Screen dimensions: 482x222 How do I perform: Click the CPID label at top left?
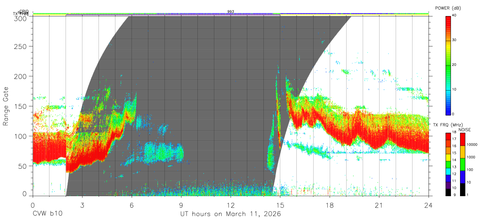pos(24,11)
